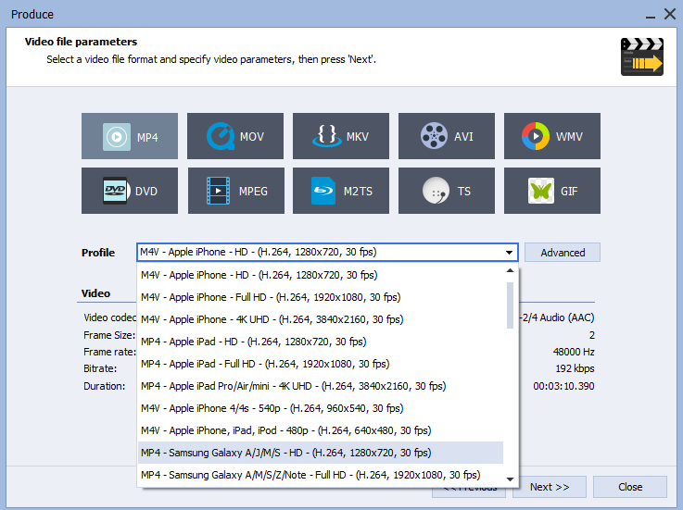Image resolution: width=683 pixels, height=510 pixels.
Task: Open Advanced profile settings
Action: pos(563,253)
